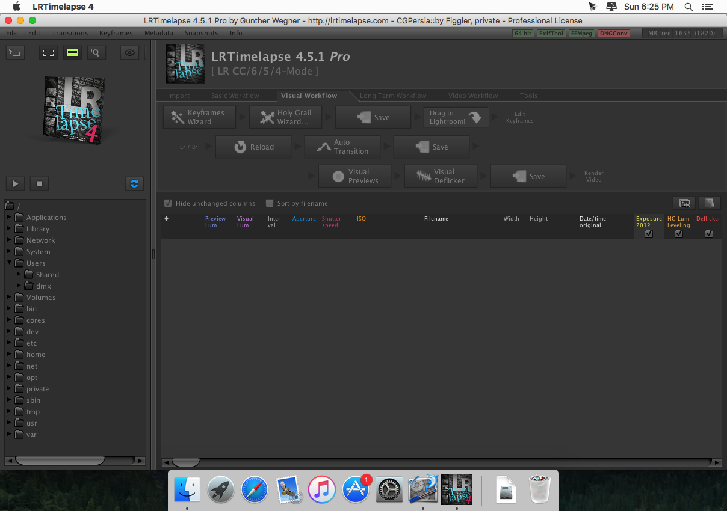This screenshot has height=511, width=727.
Task: Click Save next to Visual Deflicker
Action: (528, 176)
